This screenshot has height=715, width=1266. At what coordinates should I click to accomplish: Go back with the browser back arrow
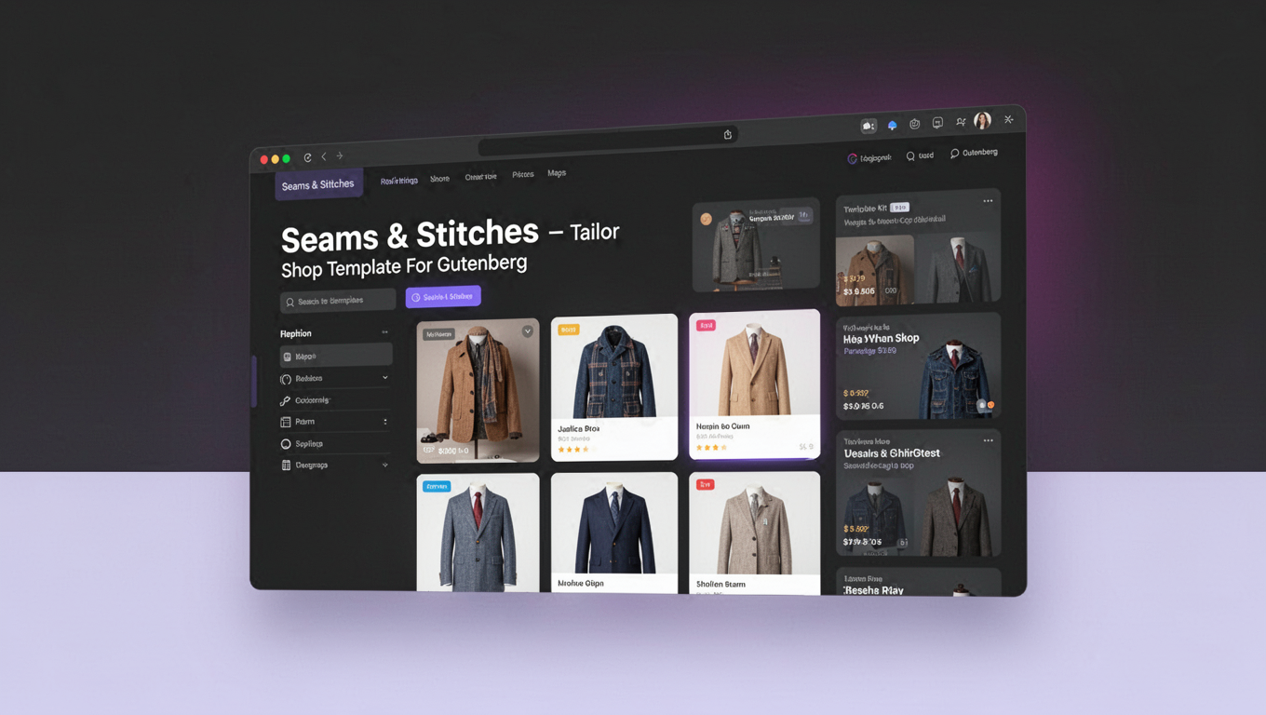point(324,156)
